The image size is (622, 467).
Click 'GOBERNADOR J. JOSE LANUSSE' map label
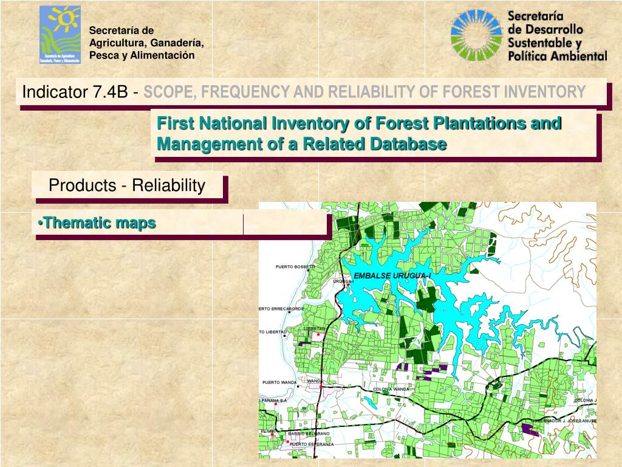point(563,421)
